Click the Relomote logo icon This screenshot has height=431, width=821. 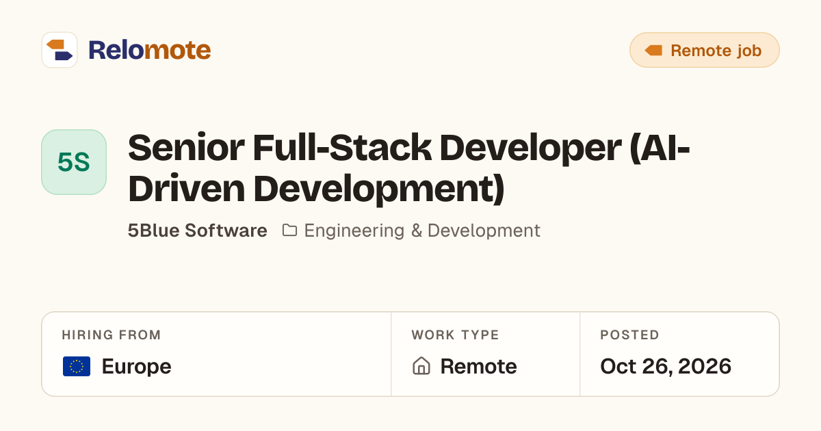[60, 50]
